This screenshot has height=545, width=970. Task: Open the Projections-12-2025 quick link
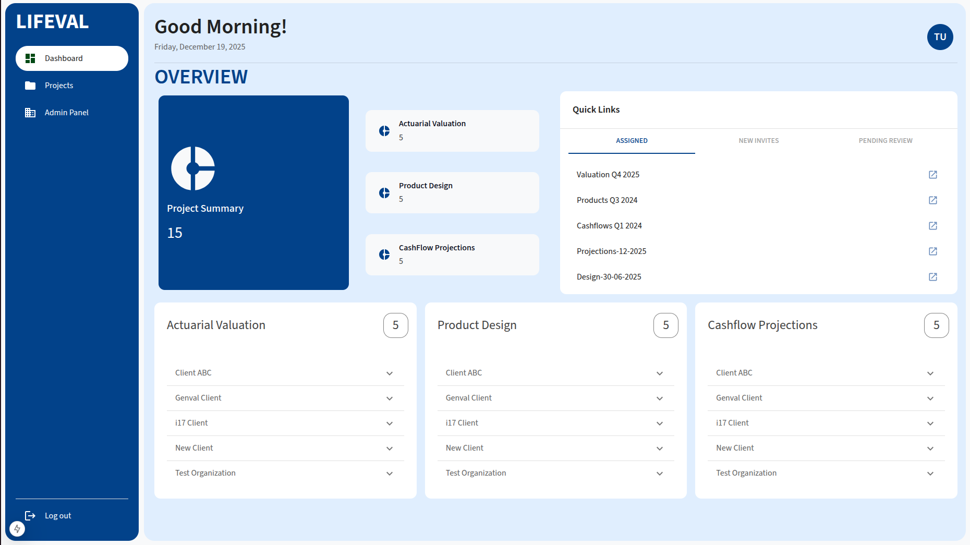(611, 251)
